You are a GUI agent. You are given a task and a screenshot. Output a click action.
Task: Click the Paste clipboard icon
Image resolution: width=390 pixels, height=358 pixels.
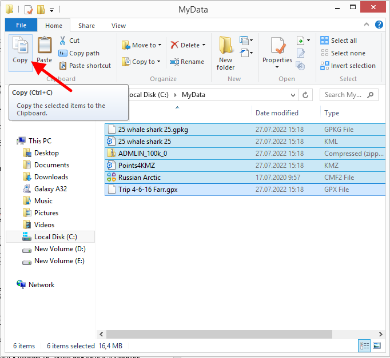[x=44, y=46]
